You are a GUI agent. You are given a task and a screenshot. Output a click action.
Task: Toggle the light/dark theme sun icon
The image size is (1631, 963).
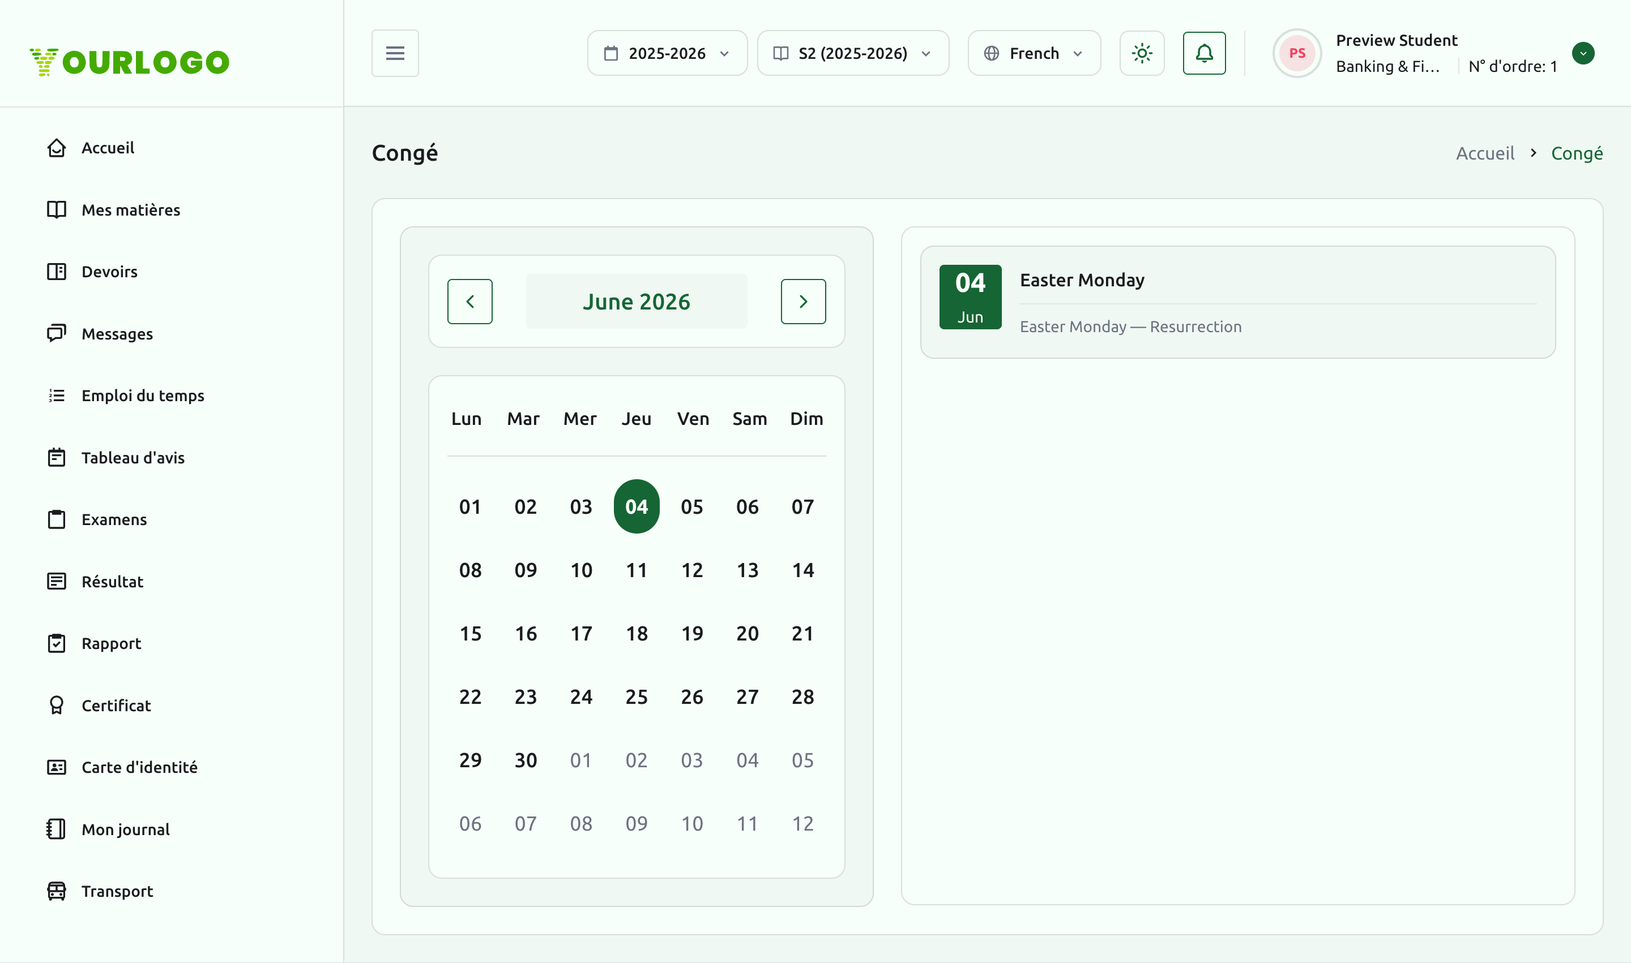(1141, 53)
